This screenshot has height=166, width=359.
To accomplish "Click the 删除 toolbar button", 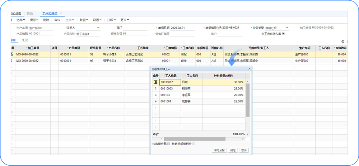I will [46, 20].
